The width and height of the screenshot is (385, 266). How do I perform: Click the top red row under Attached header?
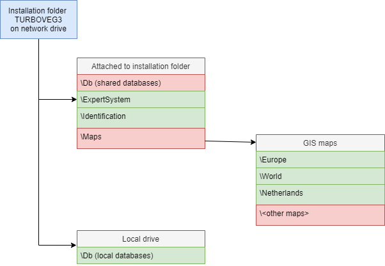pos(141,82)
